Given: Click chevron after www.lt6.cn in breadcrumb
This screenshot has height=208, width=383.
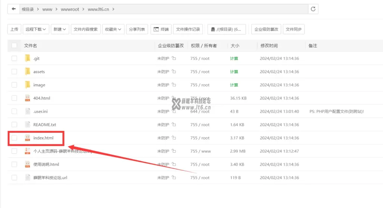Looking at the screenshot, I should pyautogui.click(x=113, y=9).
